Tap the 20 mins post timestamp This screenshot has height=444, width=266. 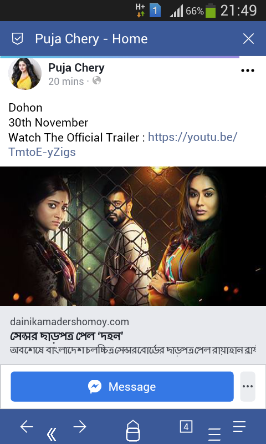66,82
